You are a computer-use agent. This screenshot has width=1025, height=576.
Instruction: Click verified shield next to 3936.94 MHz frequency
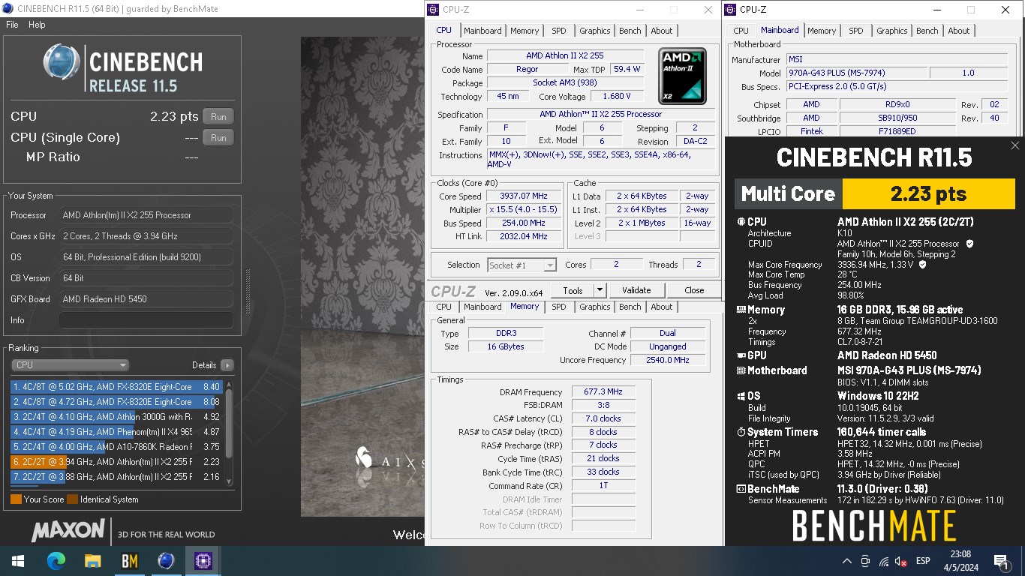click(922, 265)
